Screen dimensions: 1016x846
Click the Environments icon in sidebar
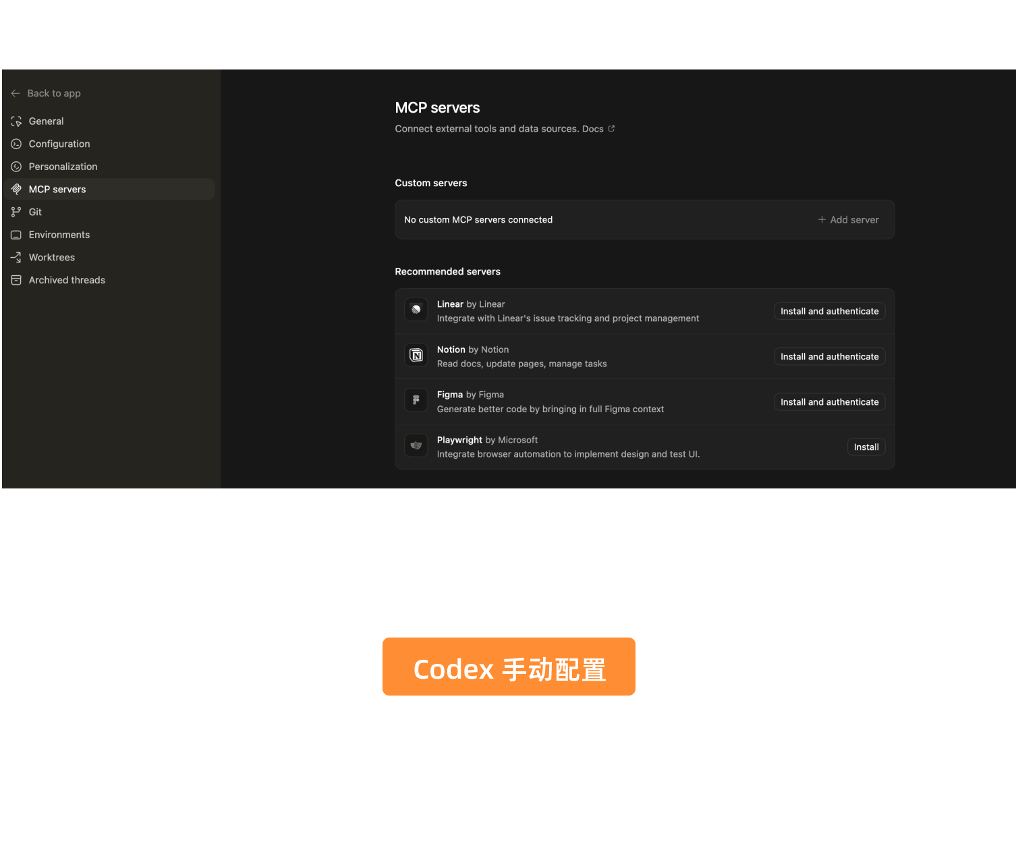pos(16,235)
